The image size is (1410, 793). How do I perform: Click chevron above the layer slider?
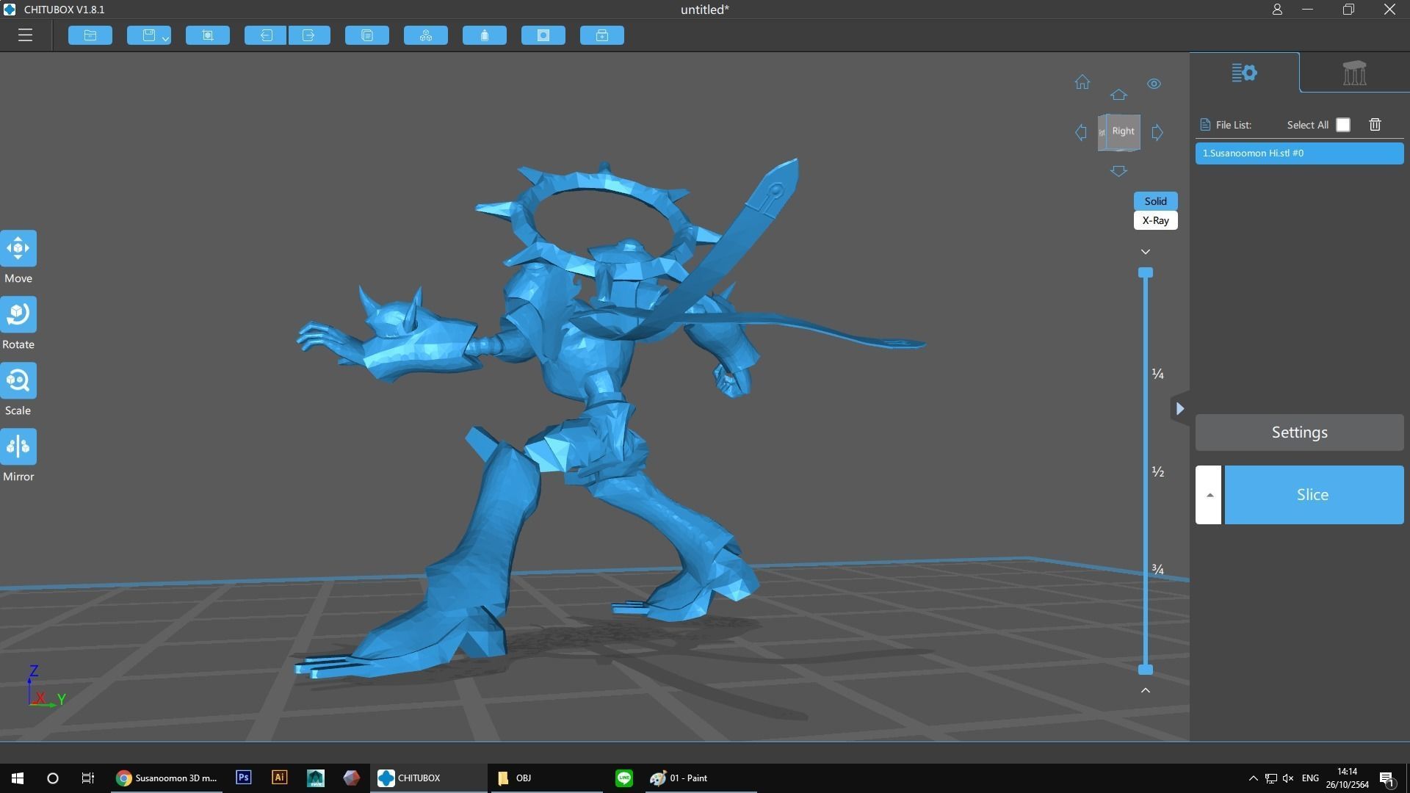pyautogui.click(x=1146, y=252)
